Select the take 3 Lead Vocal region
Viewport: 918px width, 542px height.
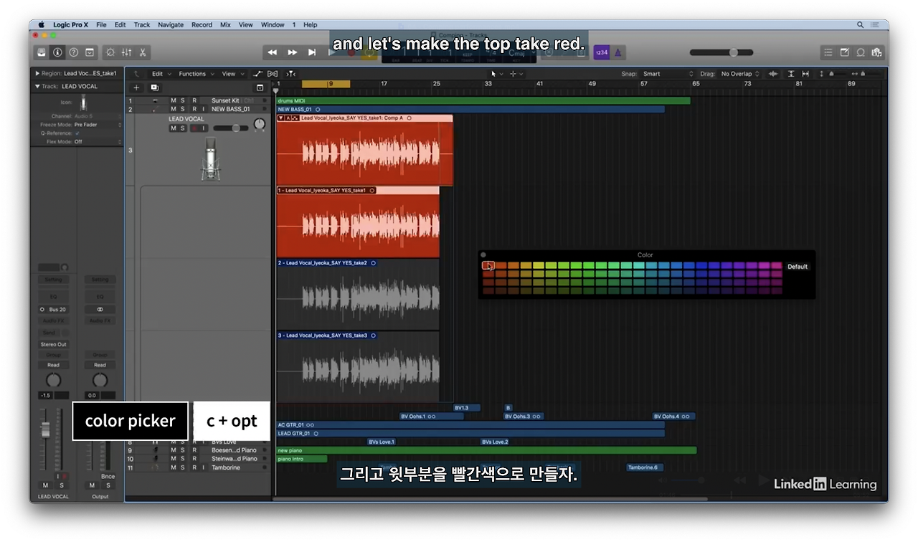click(x=358, y=367)
